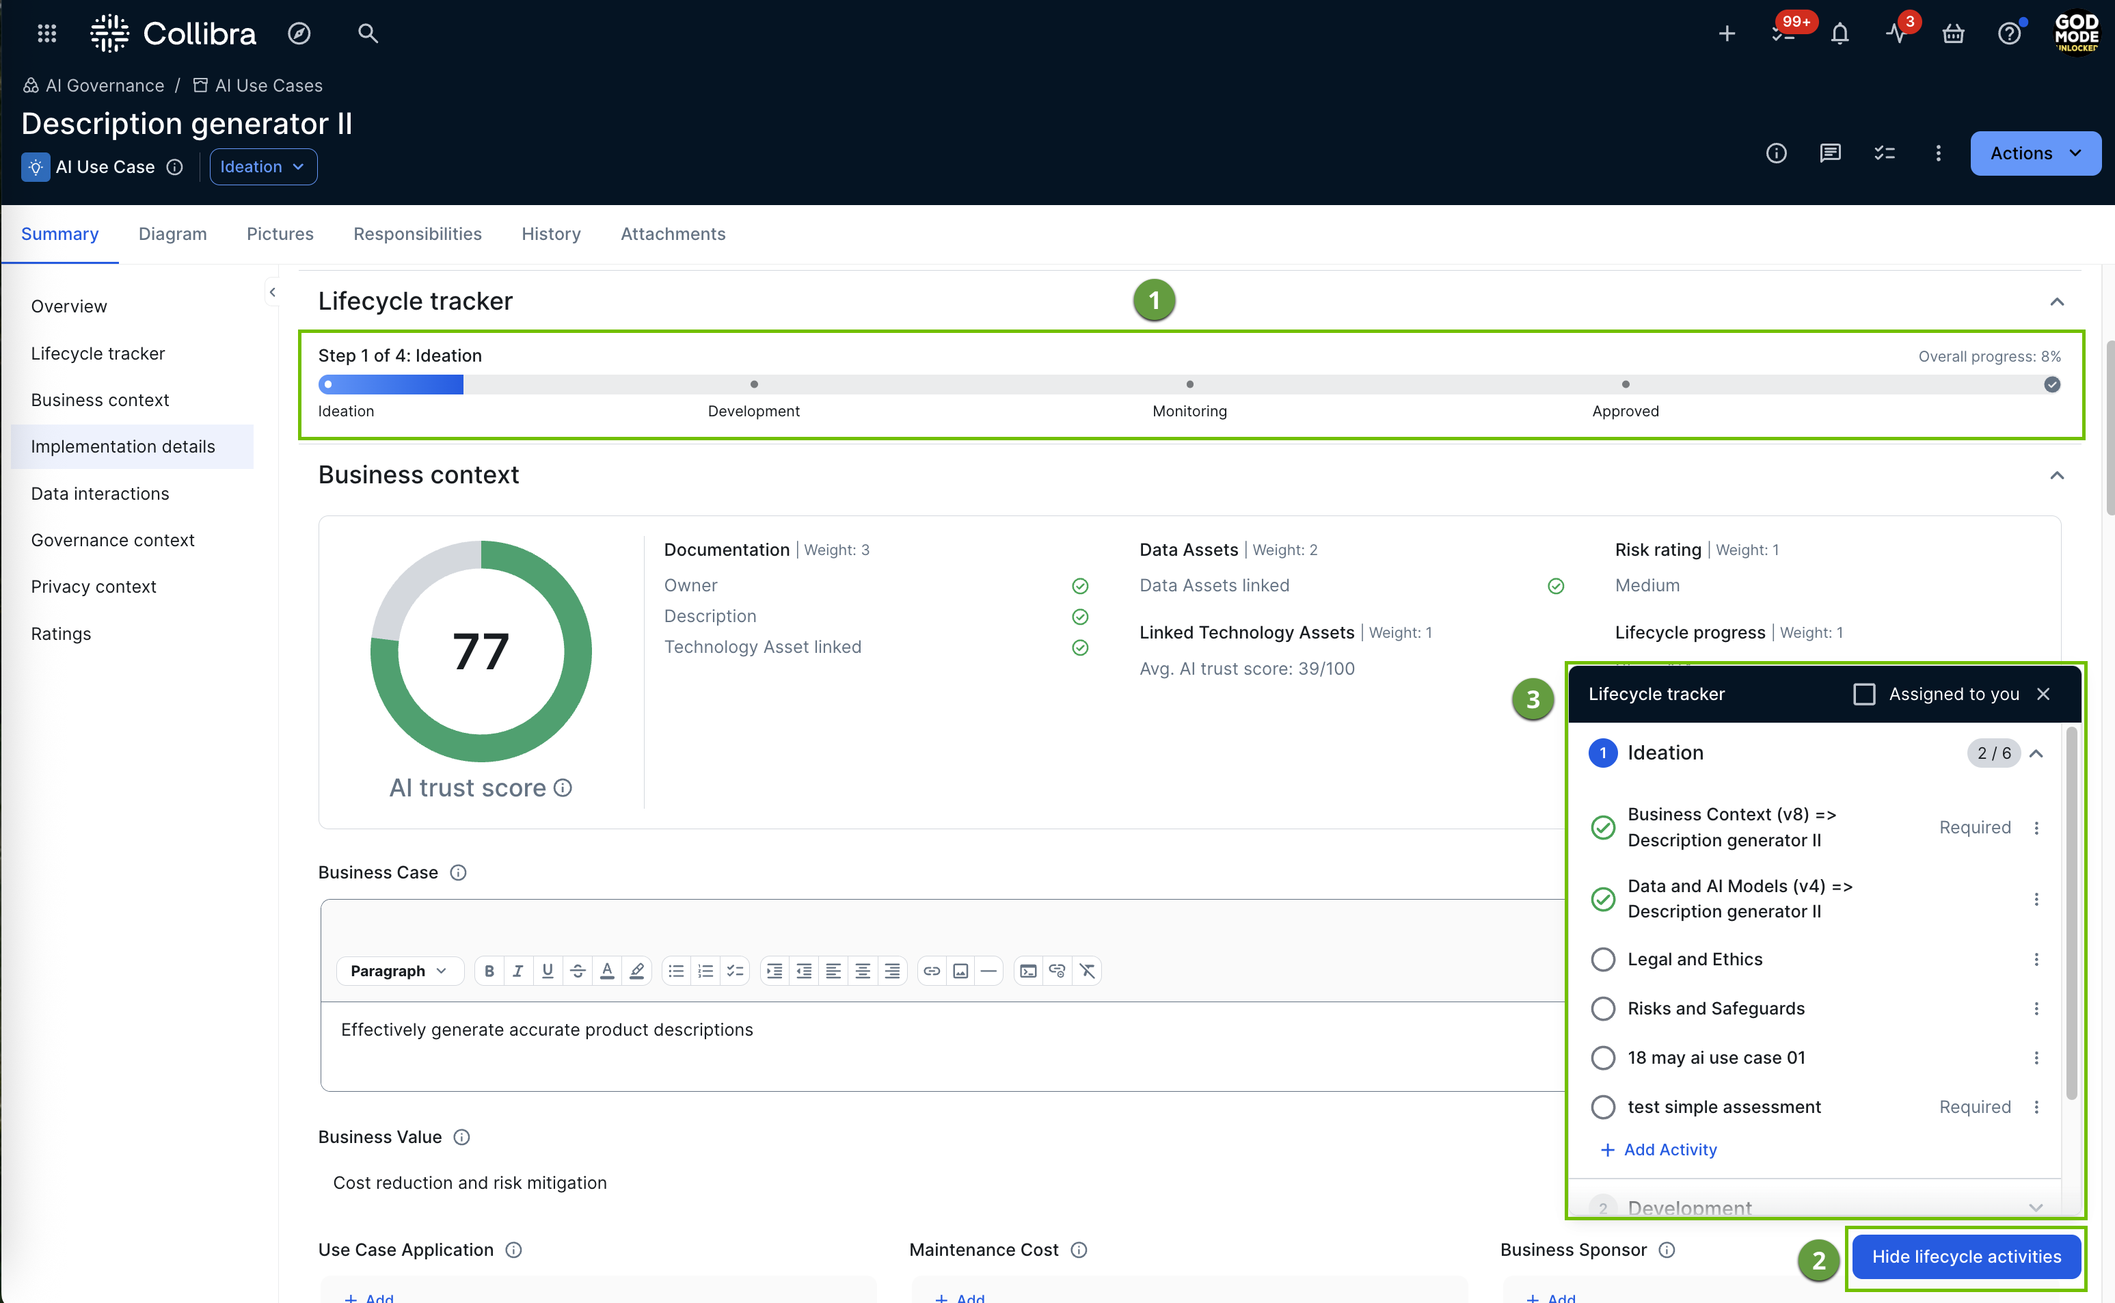Click the Development marker on lifecycle progress bar
This screenshot has height=1303, width=2115.
[x=754, y=384]
